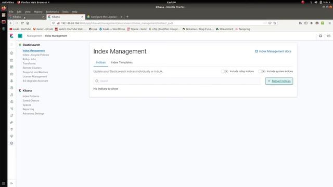Screen dimensions: 333x187
Task: Open Dev Tools in the Kibana sidebar
Action: [11, 129]
